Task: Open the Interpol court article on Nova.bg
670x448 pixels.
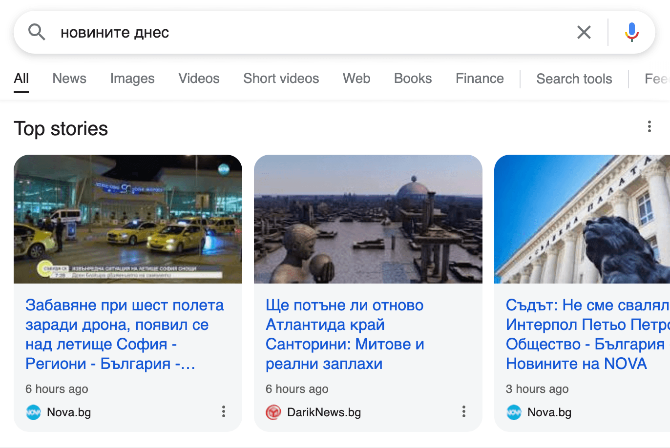Action: point(581,334)
